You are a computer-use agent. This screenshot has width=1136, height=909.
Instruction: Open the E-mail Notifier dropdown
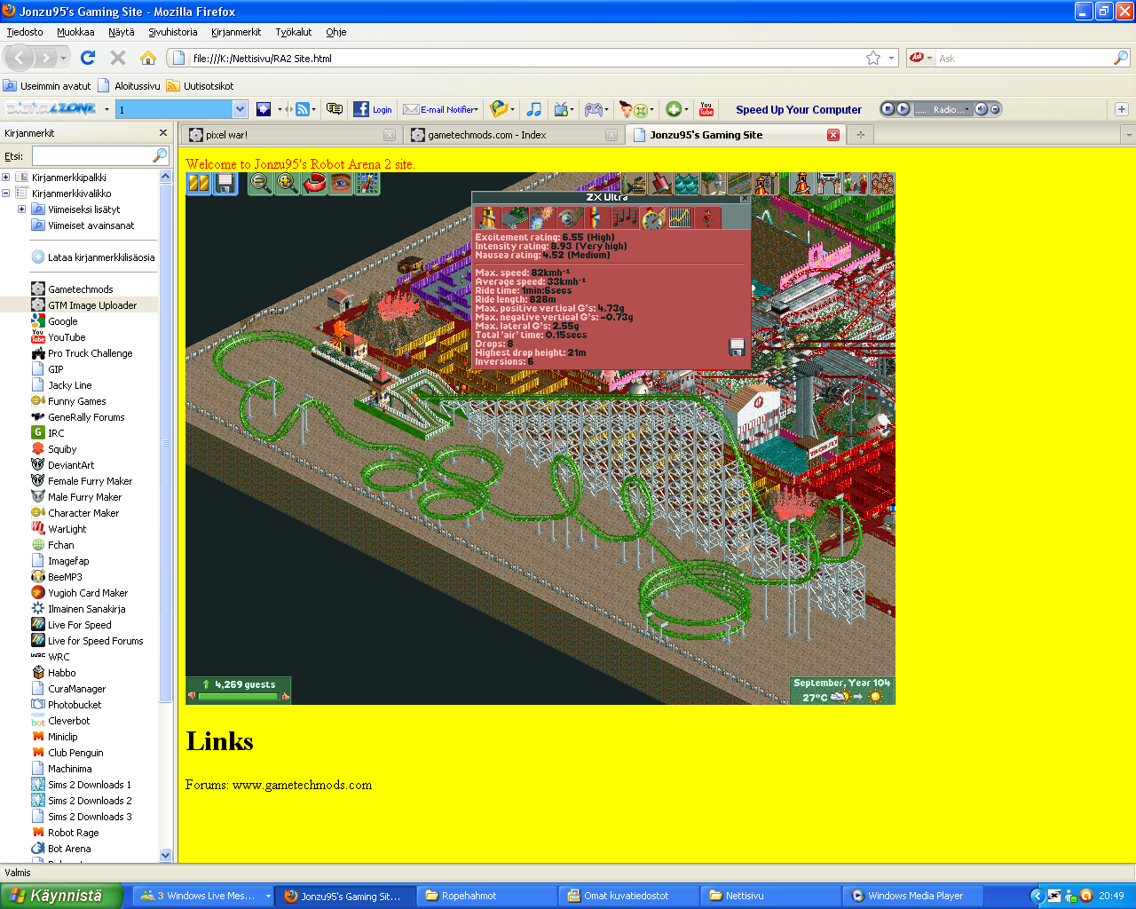point(441,109)
